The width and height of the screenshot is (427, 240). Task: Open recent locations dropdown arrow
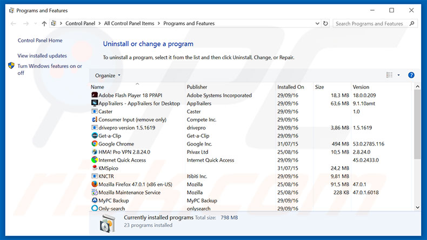click(x=35, y=24)
